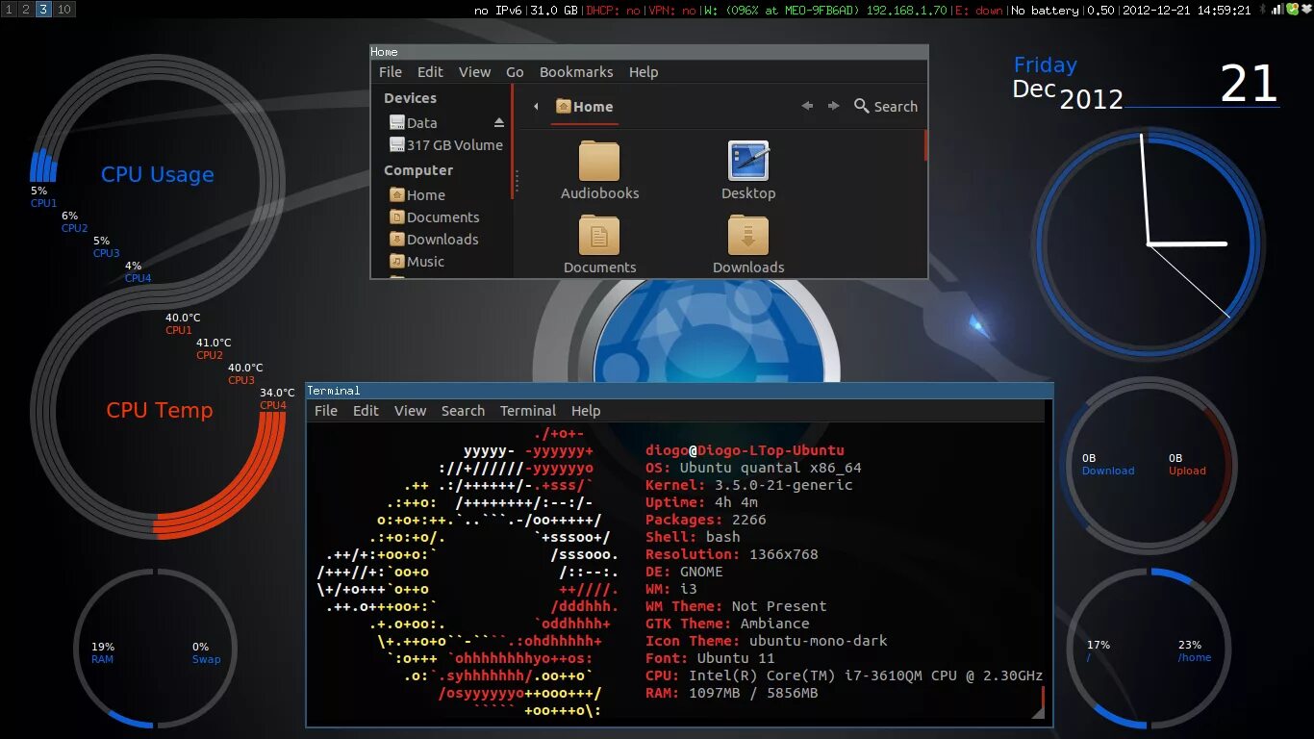
Task: Click the network signal tray icon
Action: click(1277, 10)
